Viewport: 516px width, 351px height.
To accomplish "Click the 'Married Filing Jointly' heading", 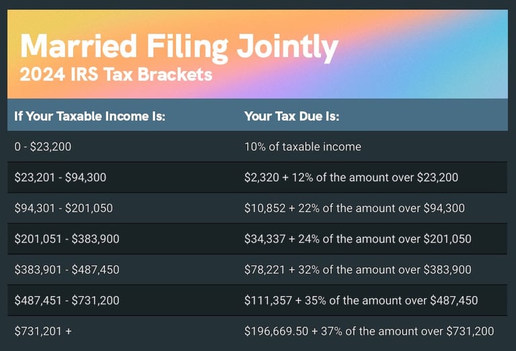I will point(179,48).
